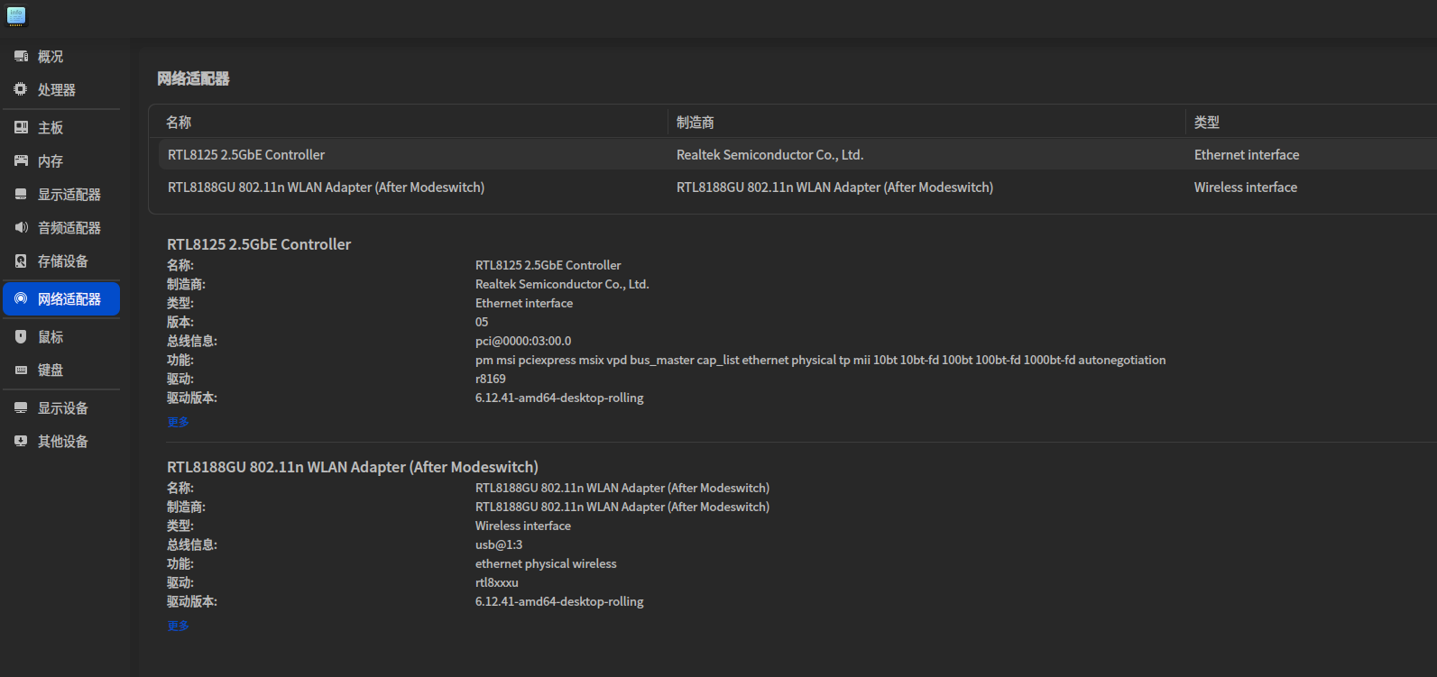Click the 主板 motherboard icon
The image size is (1437, 677).
21,127
